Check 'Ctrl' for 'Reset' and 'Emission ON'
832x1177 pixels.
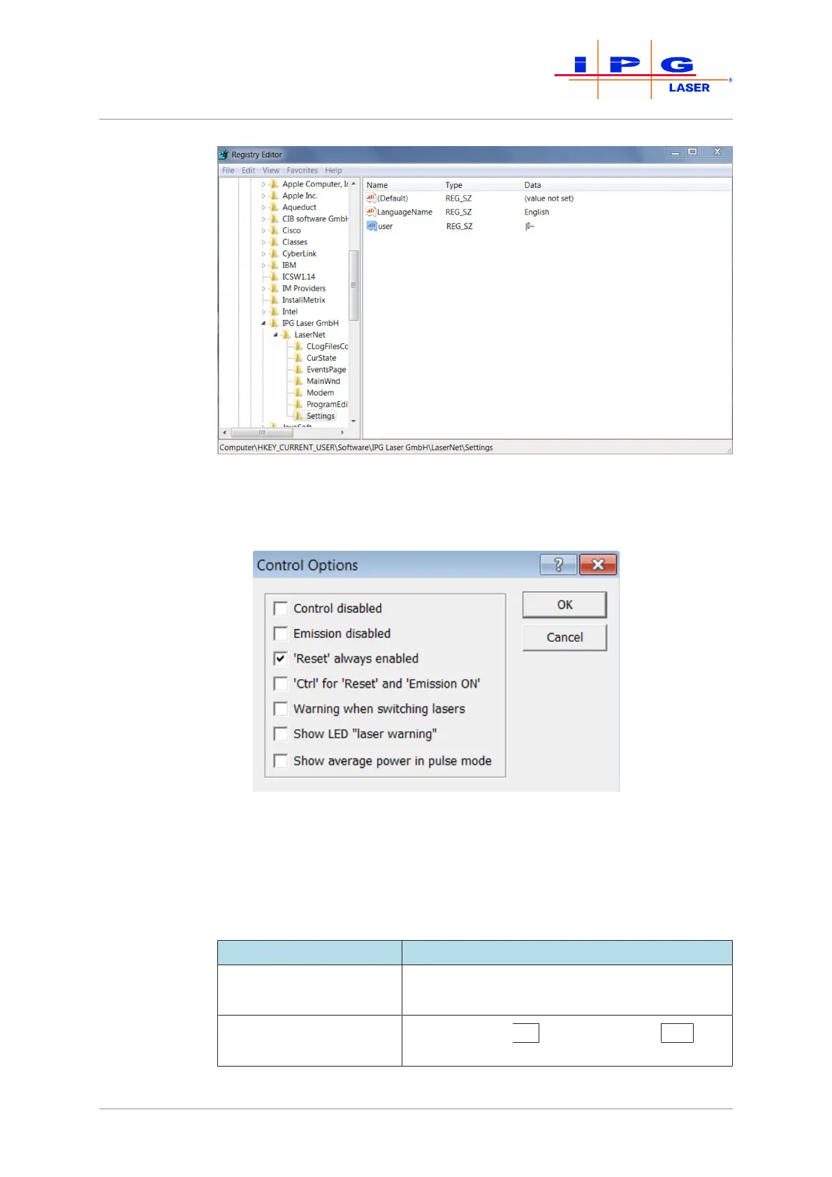pyautogui.click(x=281, y=684)
